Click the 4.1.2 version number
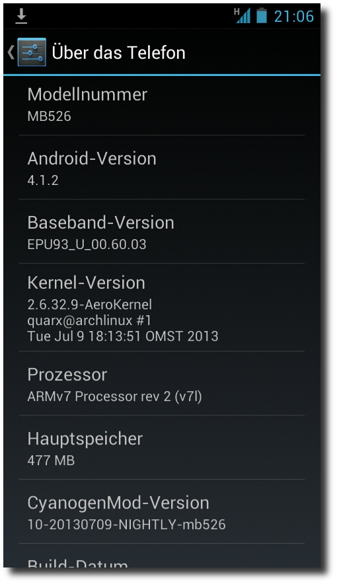The width and height of the screenshot is (337, 584). pyautogui.click(x=43, y=180)
